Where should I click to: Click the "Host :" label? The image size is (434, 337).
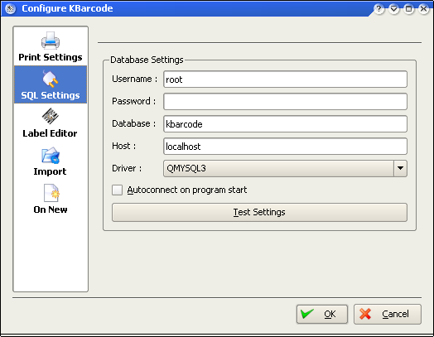tap(123, 146)
